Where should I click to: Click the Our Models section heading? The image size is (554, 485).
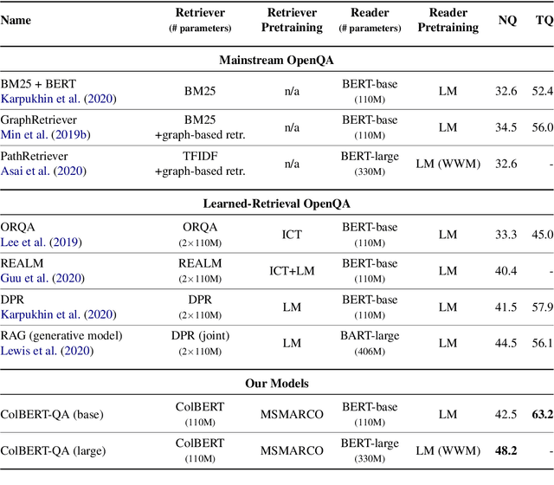pos(277,382)
